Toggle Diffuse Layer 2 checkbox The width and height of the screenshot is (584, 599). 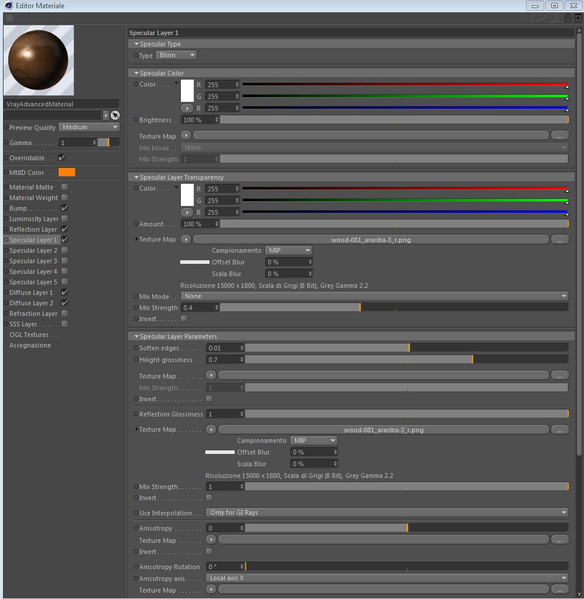click(64, 302)
